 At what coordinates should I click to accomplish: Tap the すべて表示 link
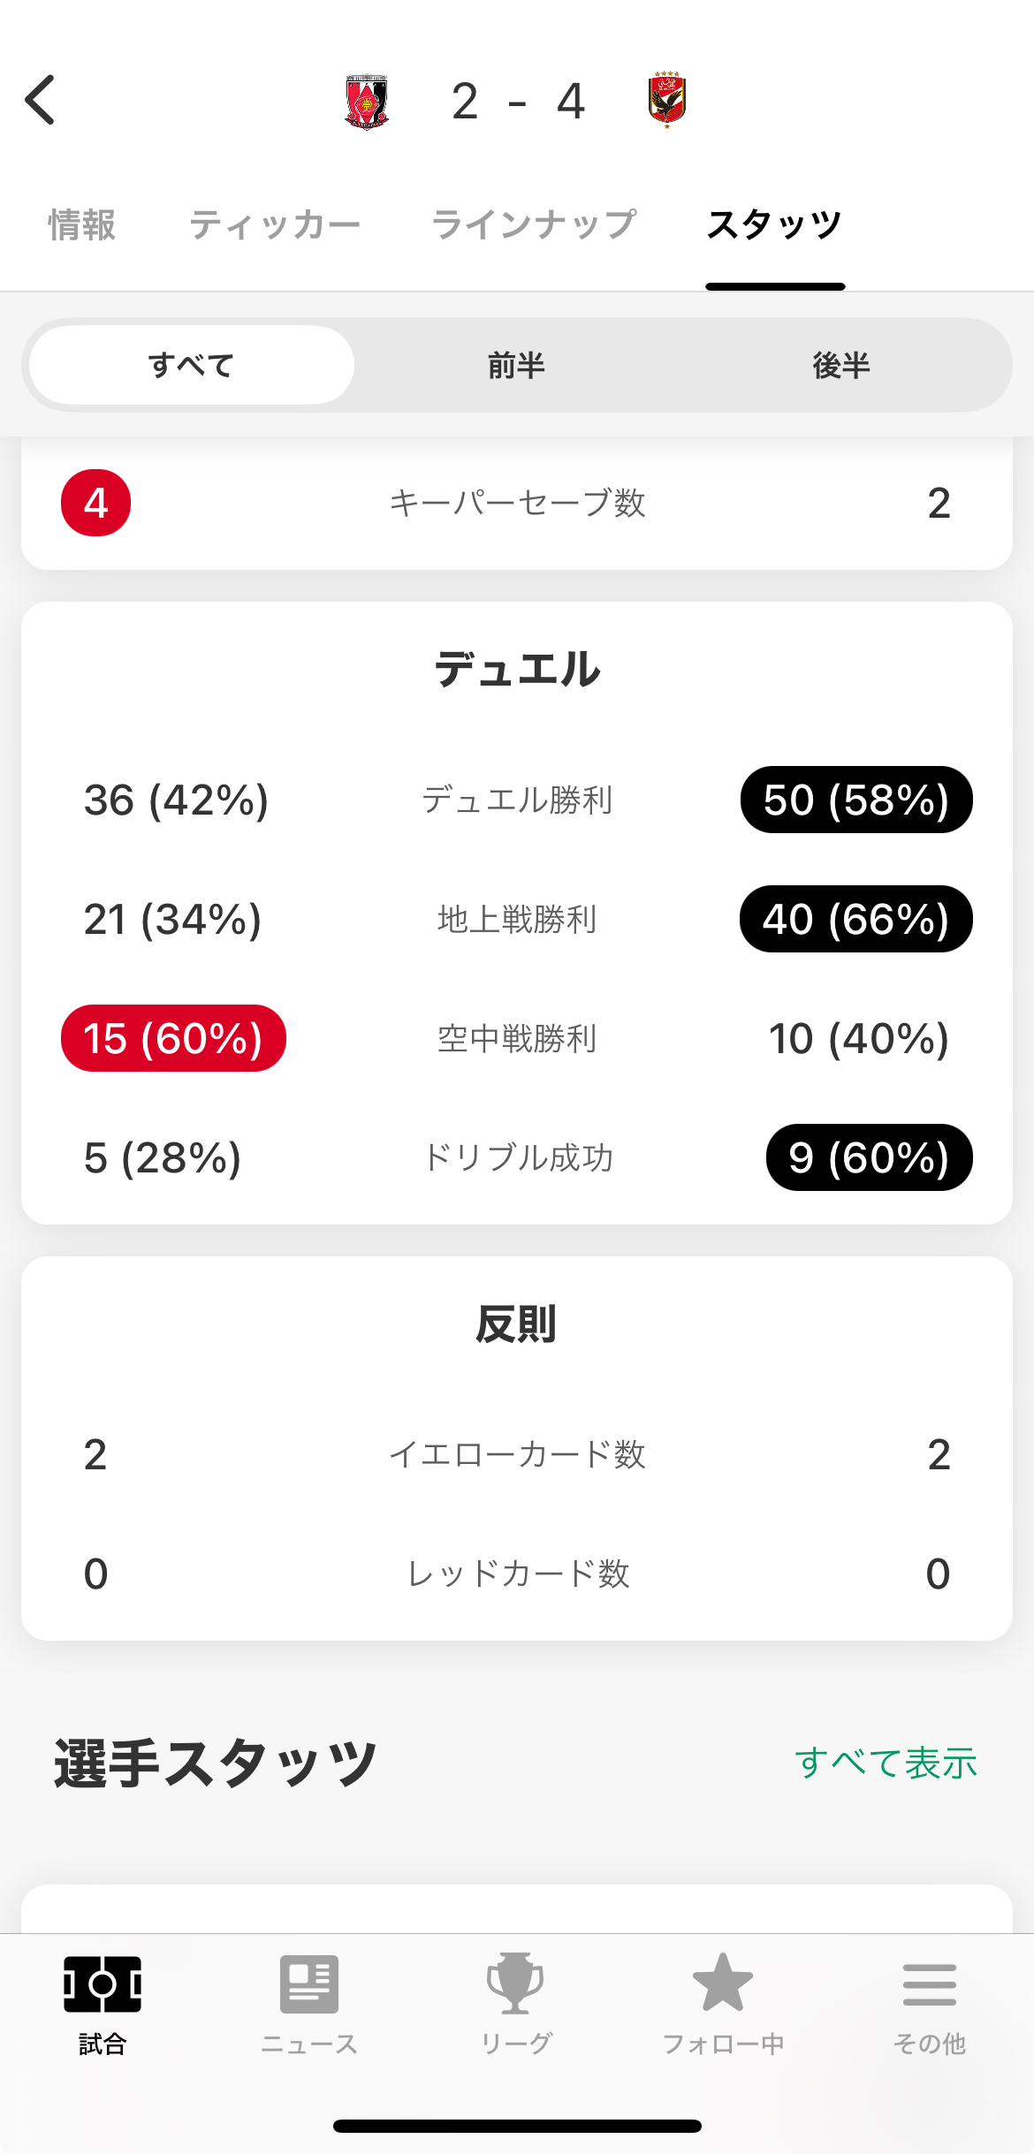click(x=886, y=1763)
